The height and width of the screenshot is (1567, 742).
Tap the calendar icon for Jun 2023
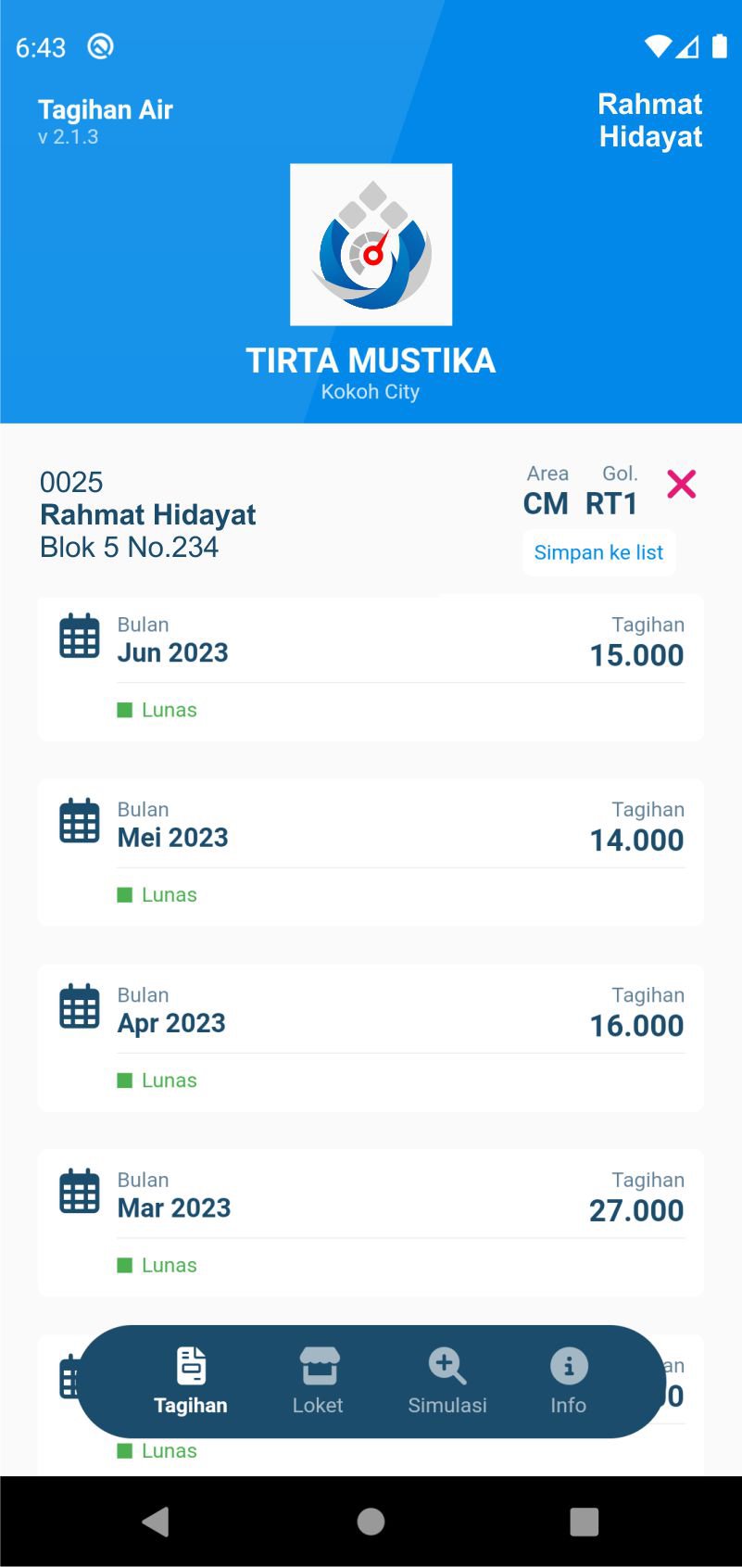click(x=80, y=637)
